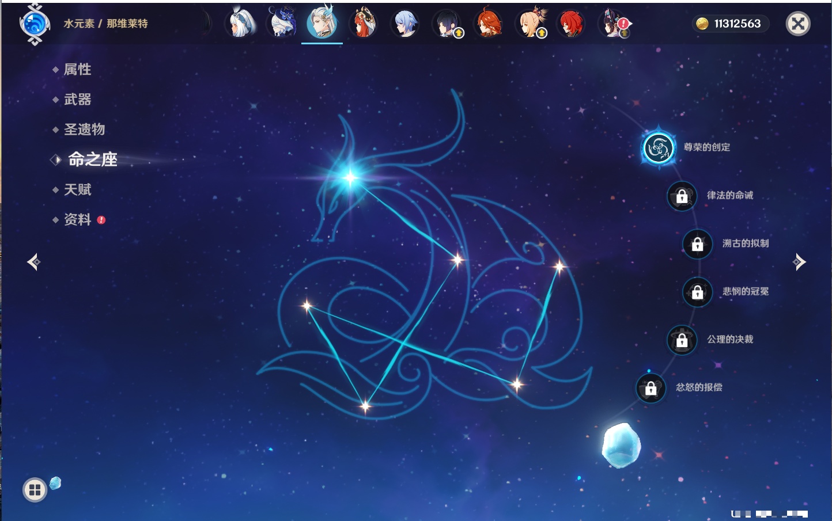This screenshot has height=521, width=832.
Task: Select the blonde ponytail avatar with arrow badge
Action: click(x=530, y=23)
